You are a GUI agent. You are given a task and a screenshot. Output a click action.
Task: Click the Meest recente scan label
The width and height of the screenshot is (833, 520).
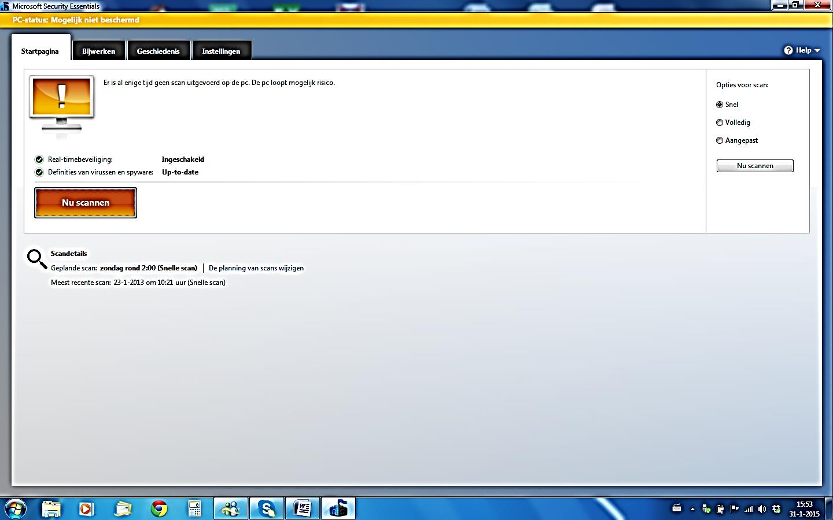(81, 283)
